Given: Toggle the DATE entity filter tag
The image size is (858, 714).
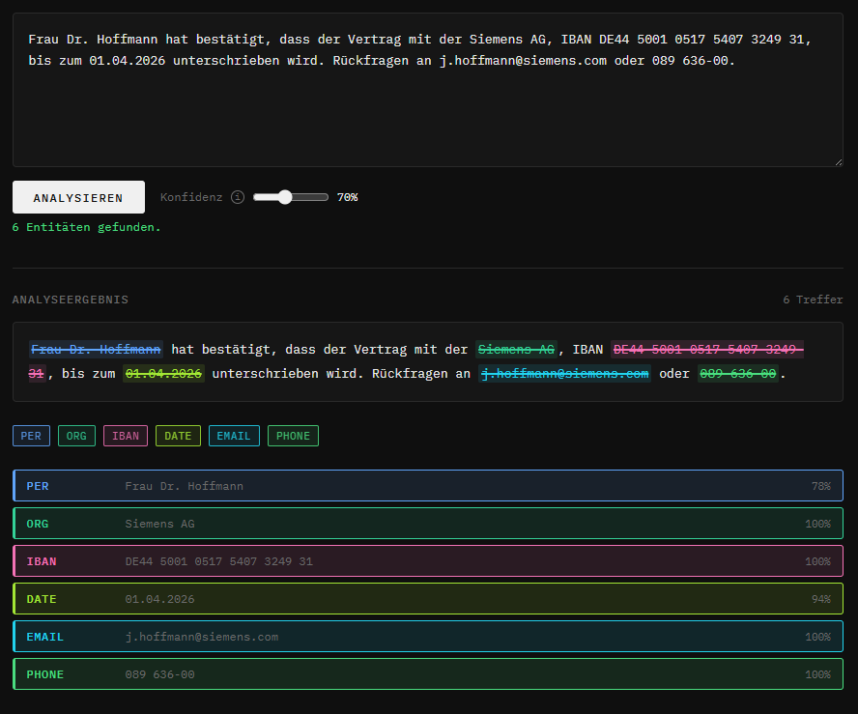Looking at the screenshot, I should [x=178, y=436].
